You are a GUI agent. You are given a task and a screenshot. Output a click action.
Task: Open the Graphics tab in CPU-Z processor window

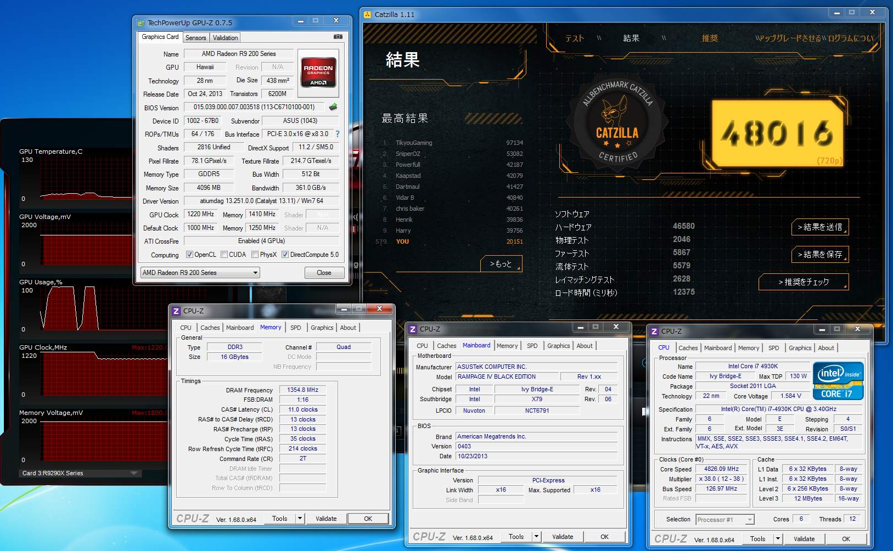[800, 348]
